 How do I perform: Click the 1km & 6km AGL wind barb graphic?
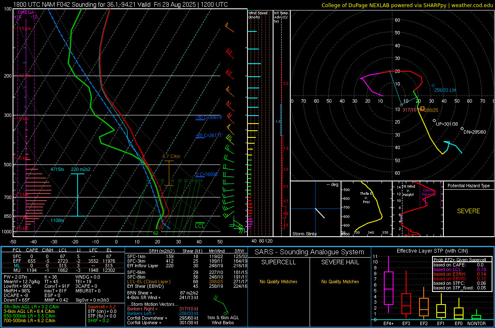[222, 305]
